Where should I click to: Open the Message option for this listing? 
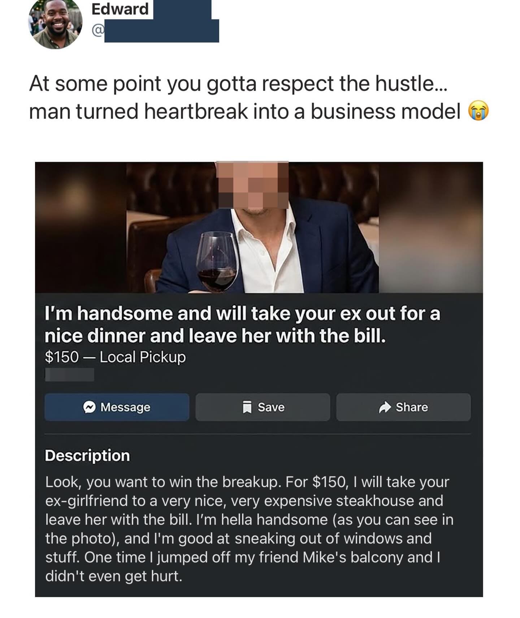pyautogui.click(x=117, y=408)
